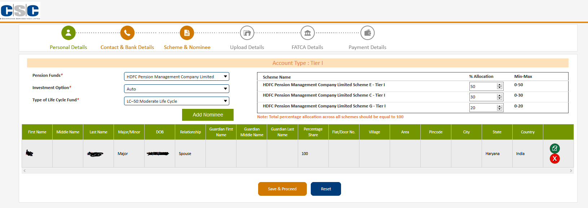
Task: Click the Account Type : Tier I banner
Action: coord(298,63)
